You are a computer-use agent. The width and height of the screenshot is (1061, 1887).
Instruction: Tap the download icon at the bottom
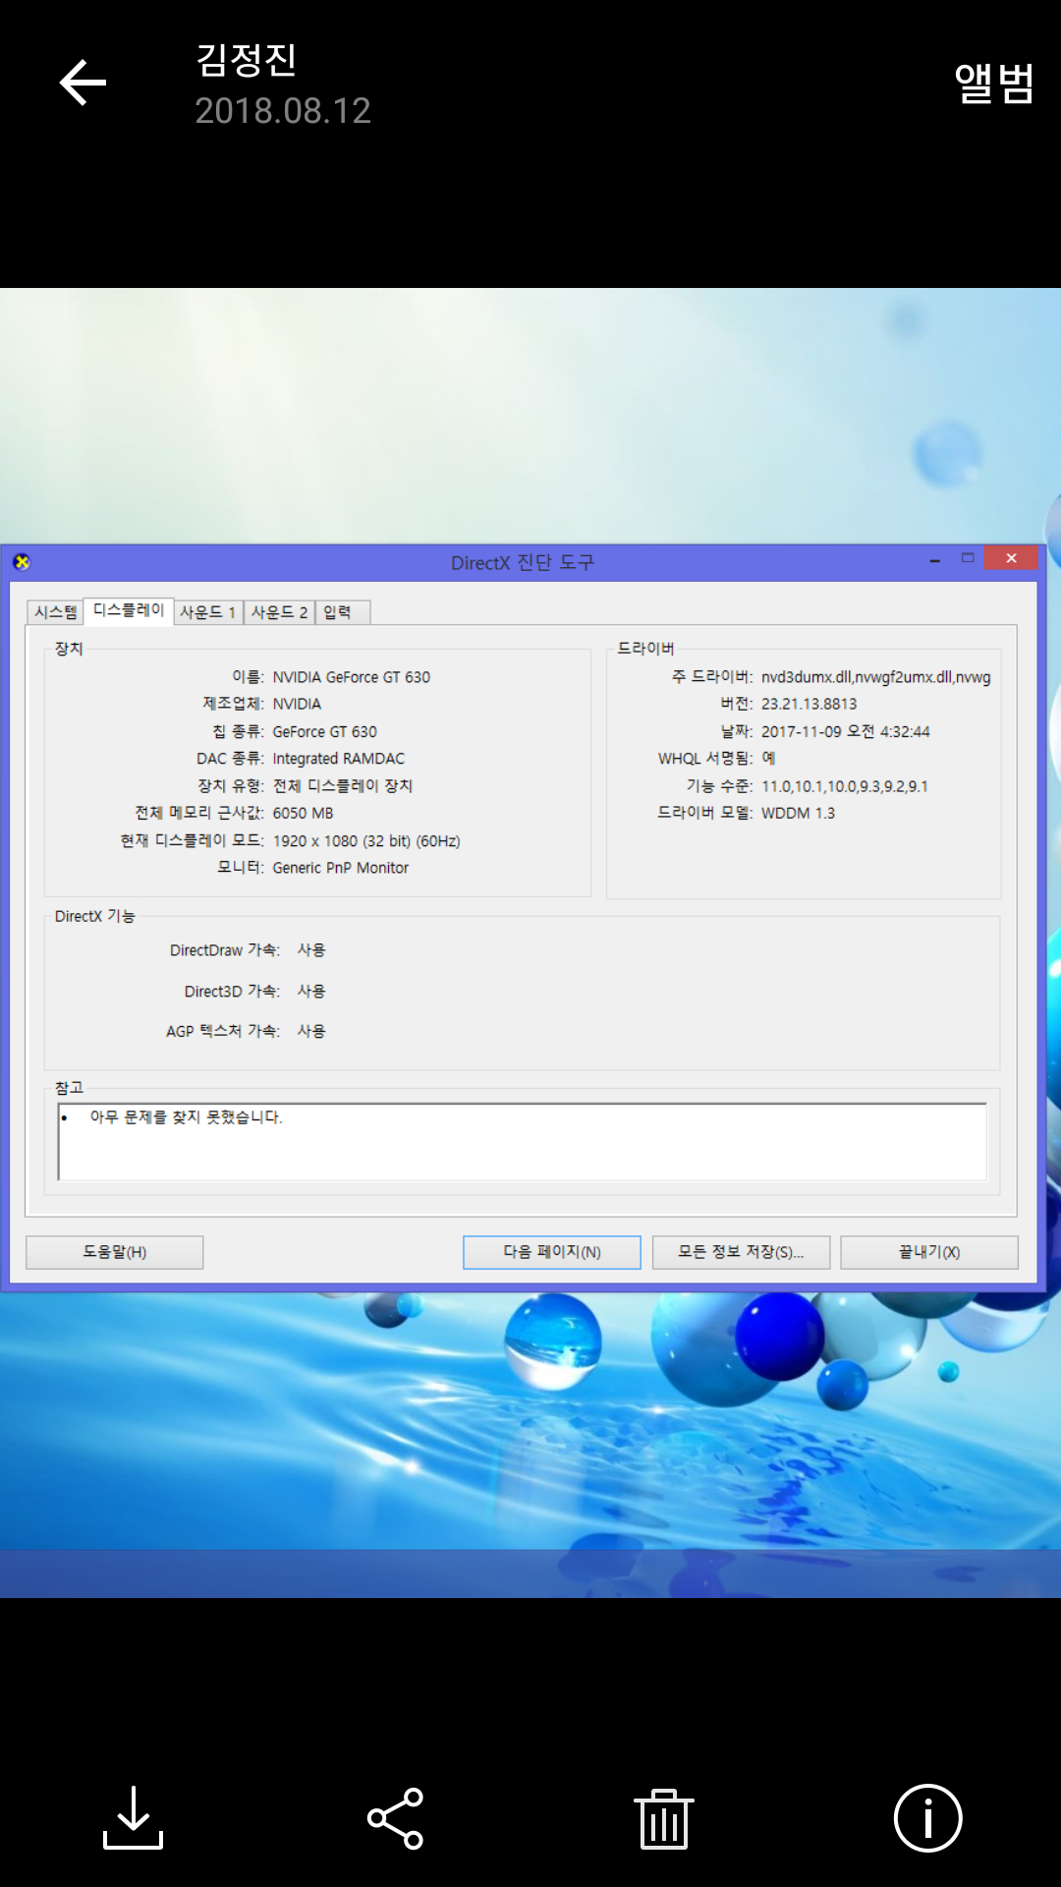(133, 1818)
